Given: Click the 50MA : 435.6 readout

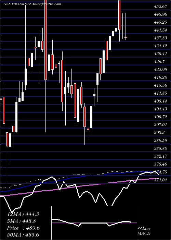Looking at the screenshot, I should (23, 235).
